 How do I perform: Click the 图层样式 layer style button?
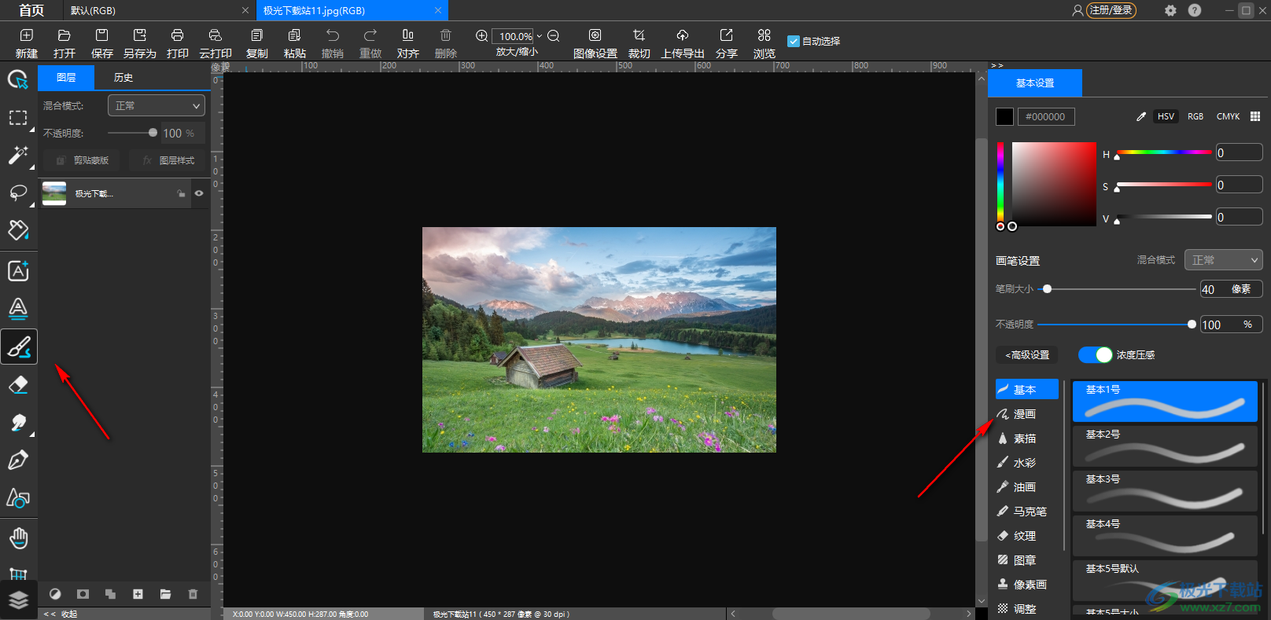168,160
